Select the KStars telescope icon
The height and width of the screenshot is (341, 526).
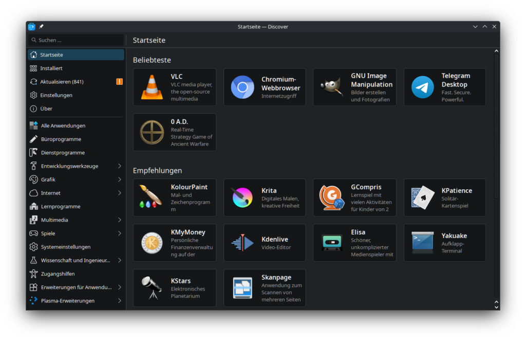tap(152, 288)
